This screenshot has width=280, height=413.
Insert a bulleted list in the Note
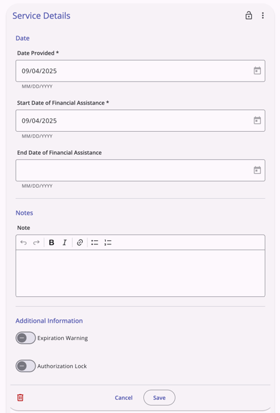point(95,242)
